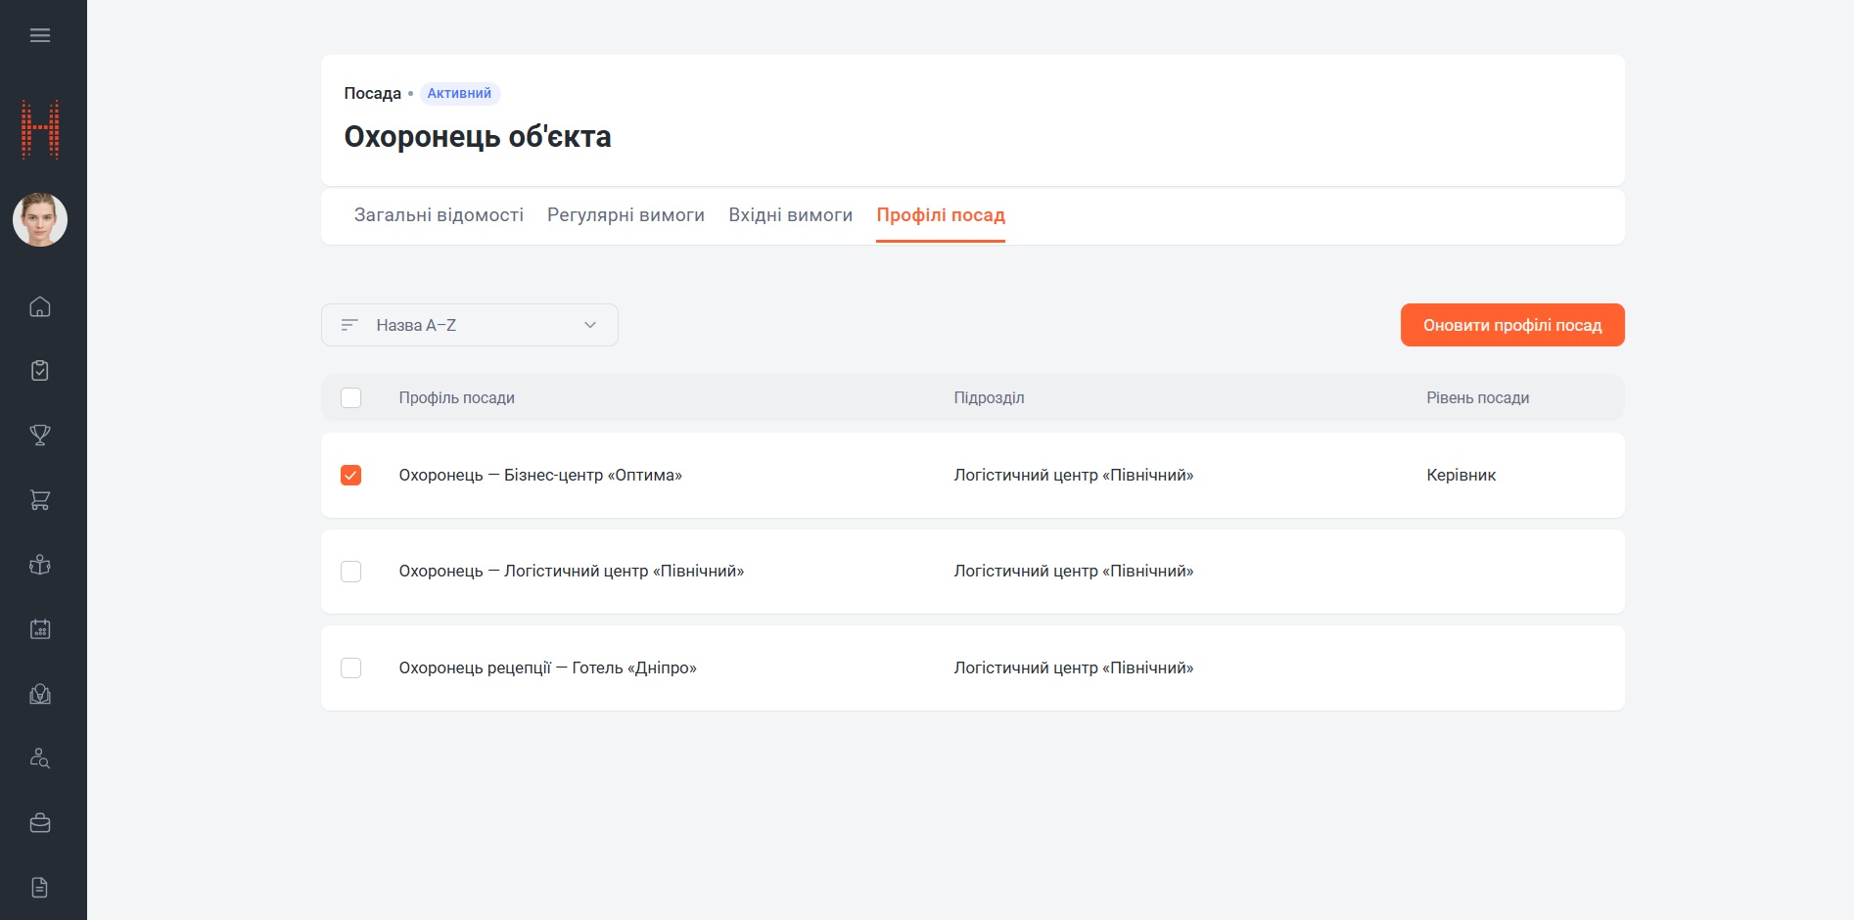The image size is (1854, 920).
Task: Open the hamburger menu in the sidebar
Action: coord(40,35)
